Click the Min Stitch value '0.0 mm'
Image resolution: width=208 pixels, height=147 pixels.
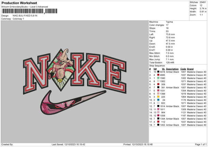[x=170, y=56]
